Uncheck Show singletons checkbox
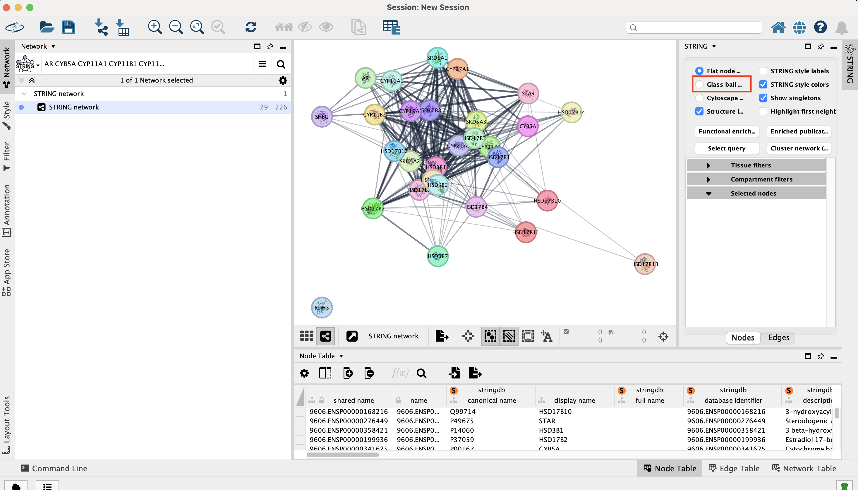 click(x=763, y=98)
